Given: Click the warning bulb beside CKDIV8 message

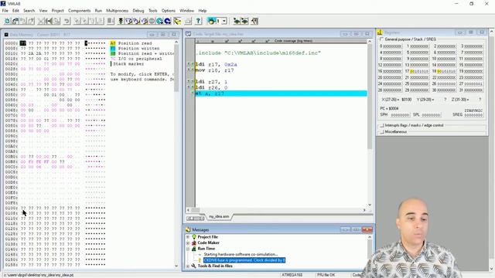Looking at the screenshot, I should pos(200,260).
